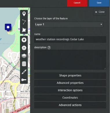Open map settings gear icon
The image size is (110, 113).
coord(24,48)
